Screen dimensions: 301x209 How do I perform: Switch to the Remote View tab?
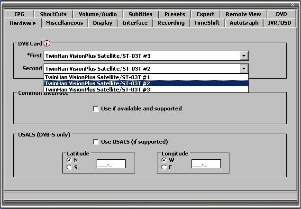click(243, 14)
